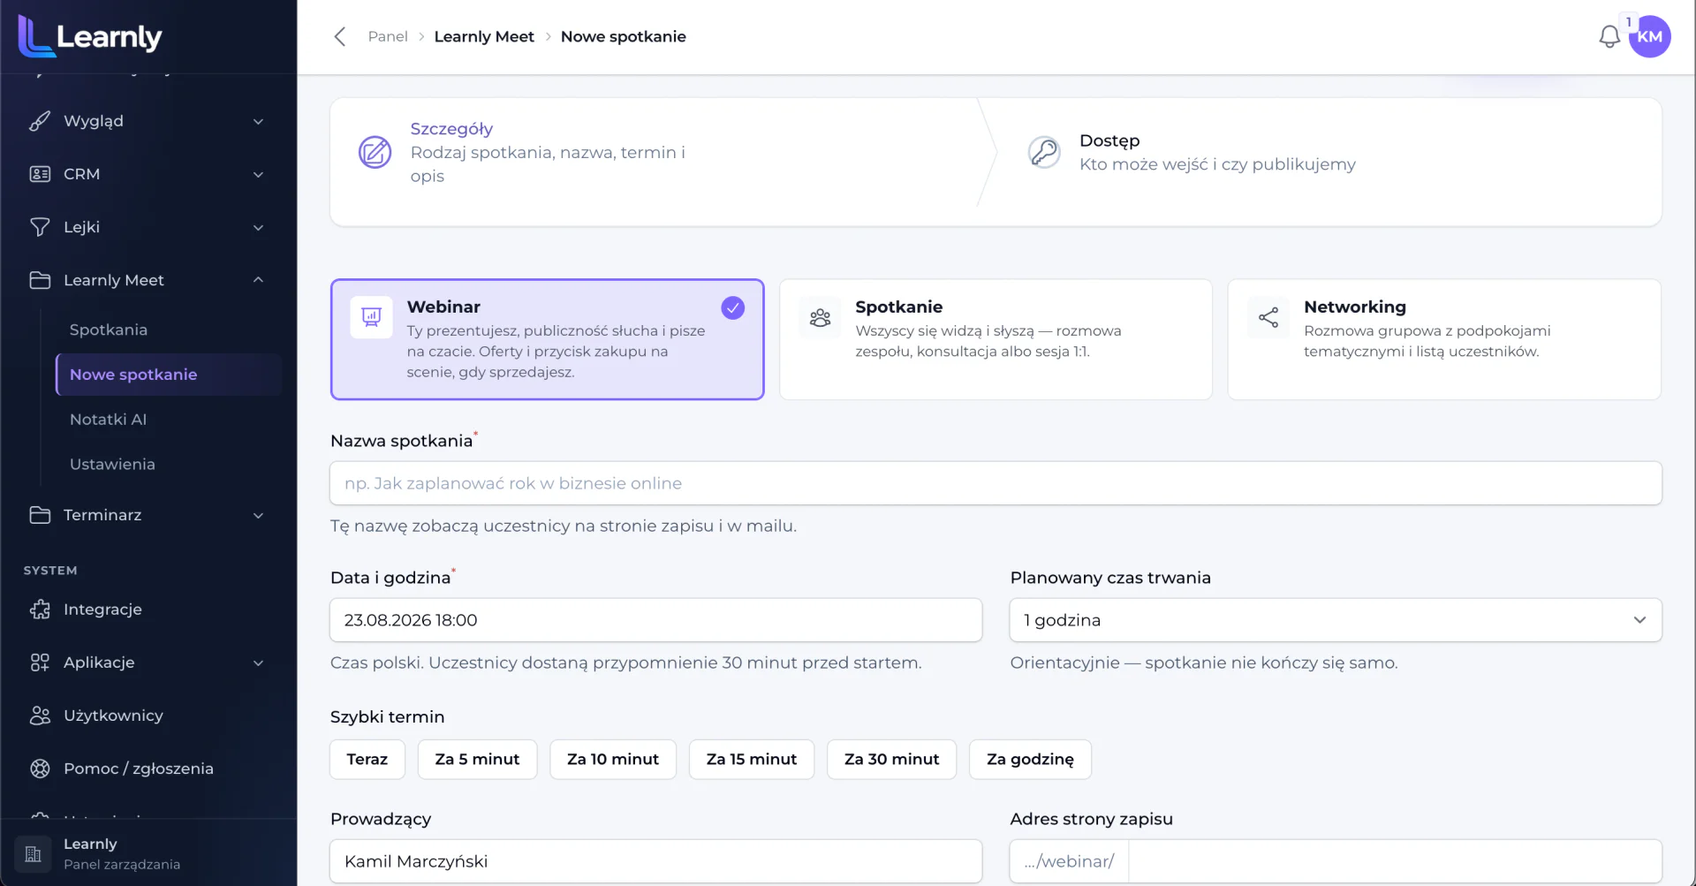Click the Learnly building icon at bottom

34,854
